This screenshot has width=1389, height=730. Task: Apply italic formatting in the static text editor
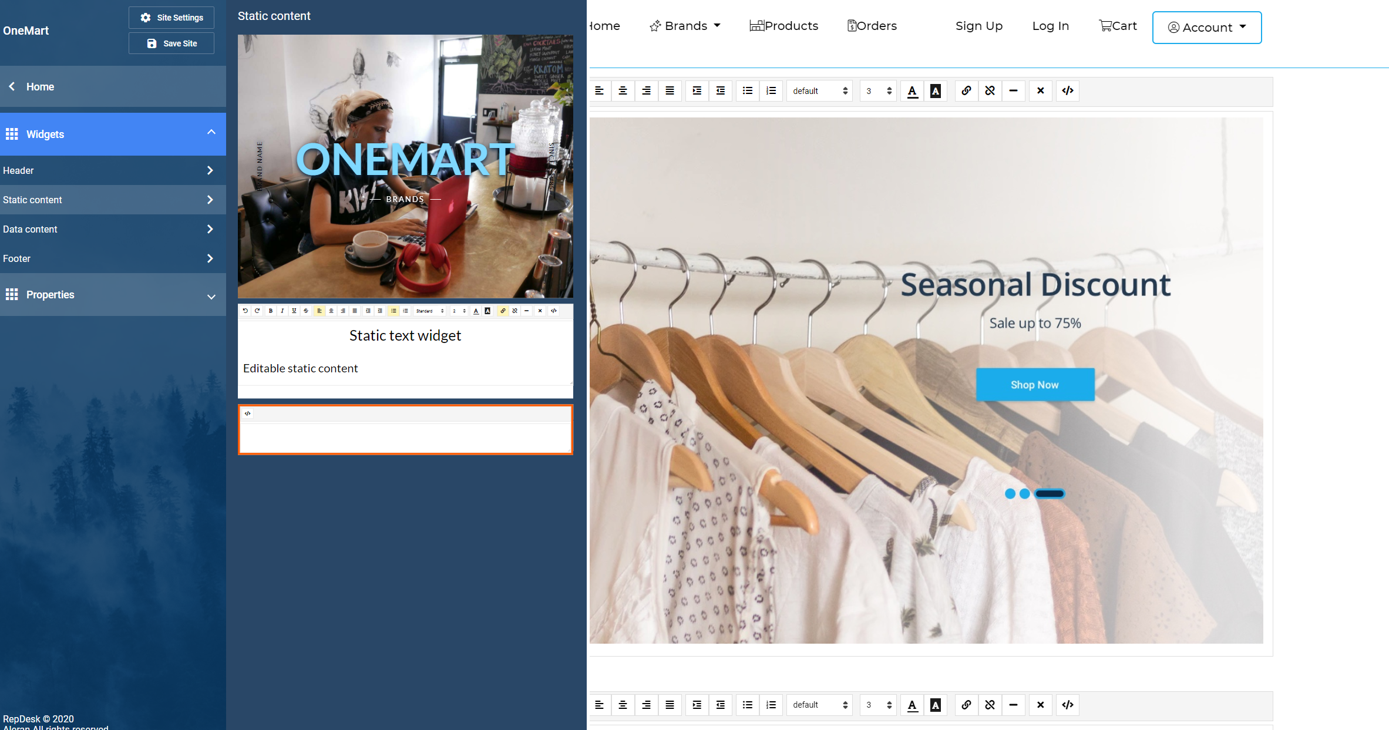coord(282,311)
